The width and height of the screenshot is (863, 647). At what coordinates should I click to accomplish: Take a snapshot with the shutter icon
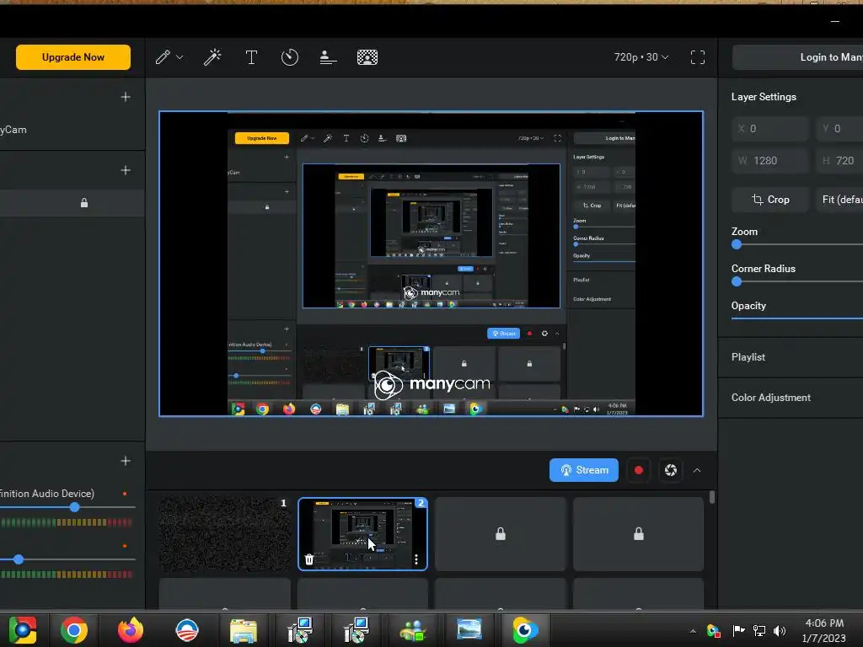pos(670,470)
